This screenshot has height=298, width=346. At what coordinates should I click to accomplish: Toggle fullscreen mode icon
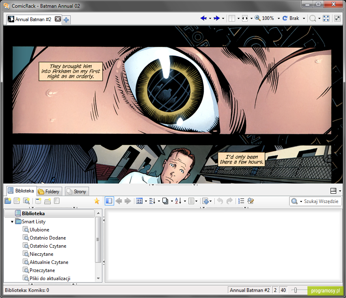tap(326, 18)
